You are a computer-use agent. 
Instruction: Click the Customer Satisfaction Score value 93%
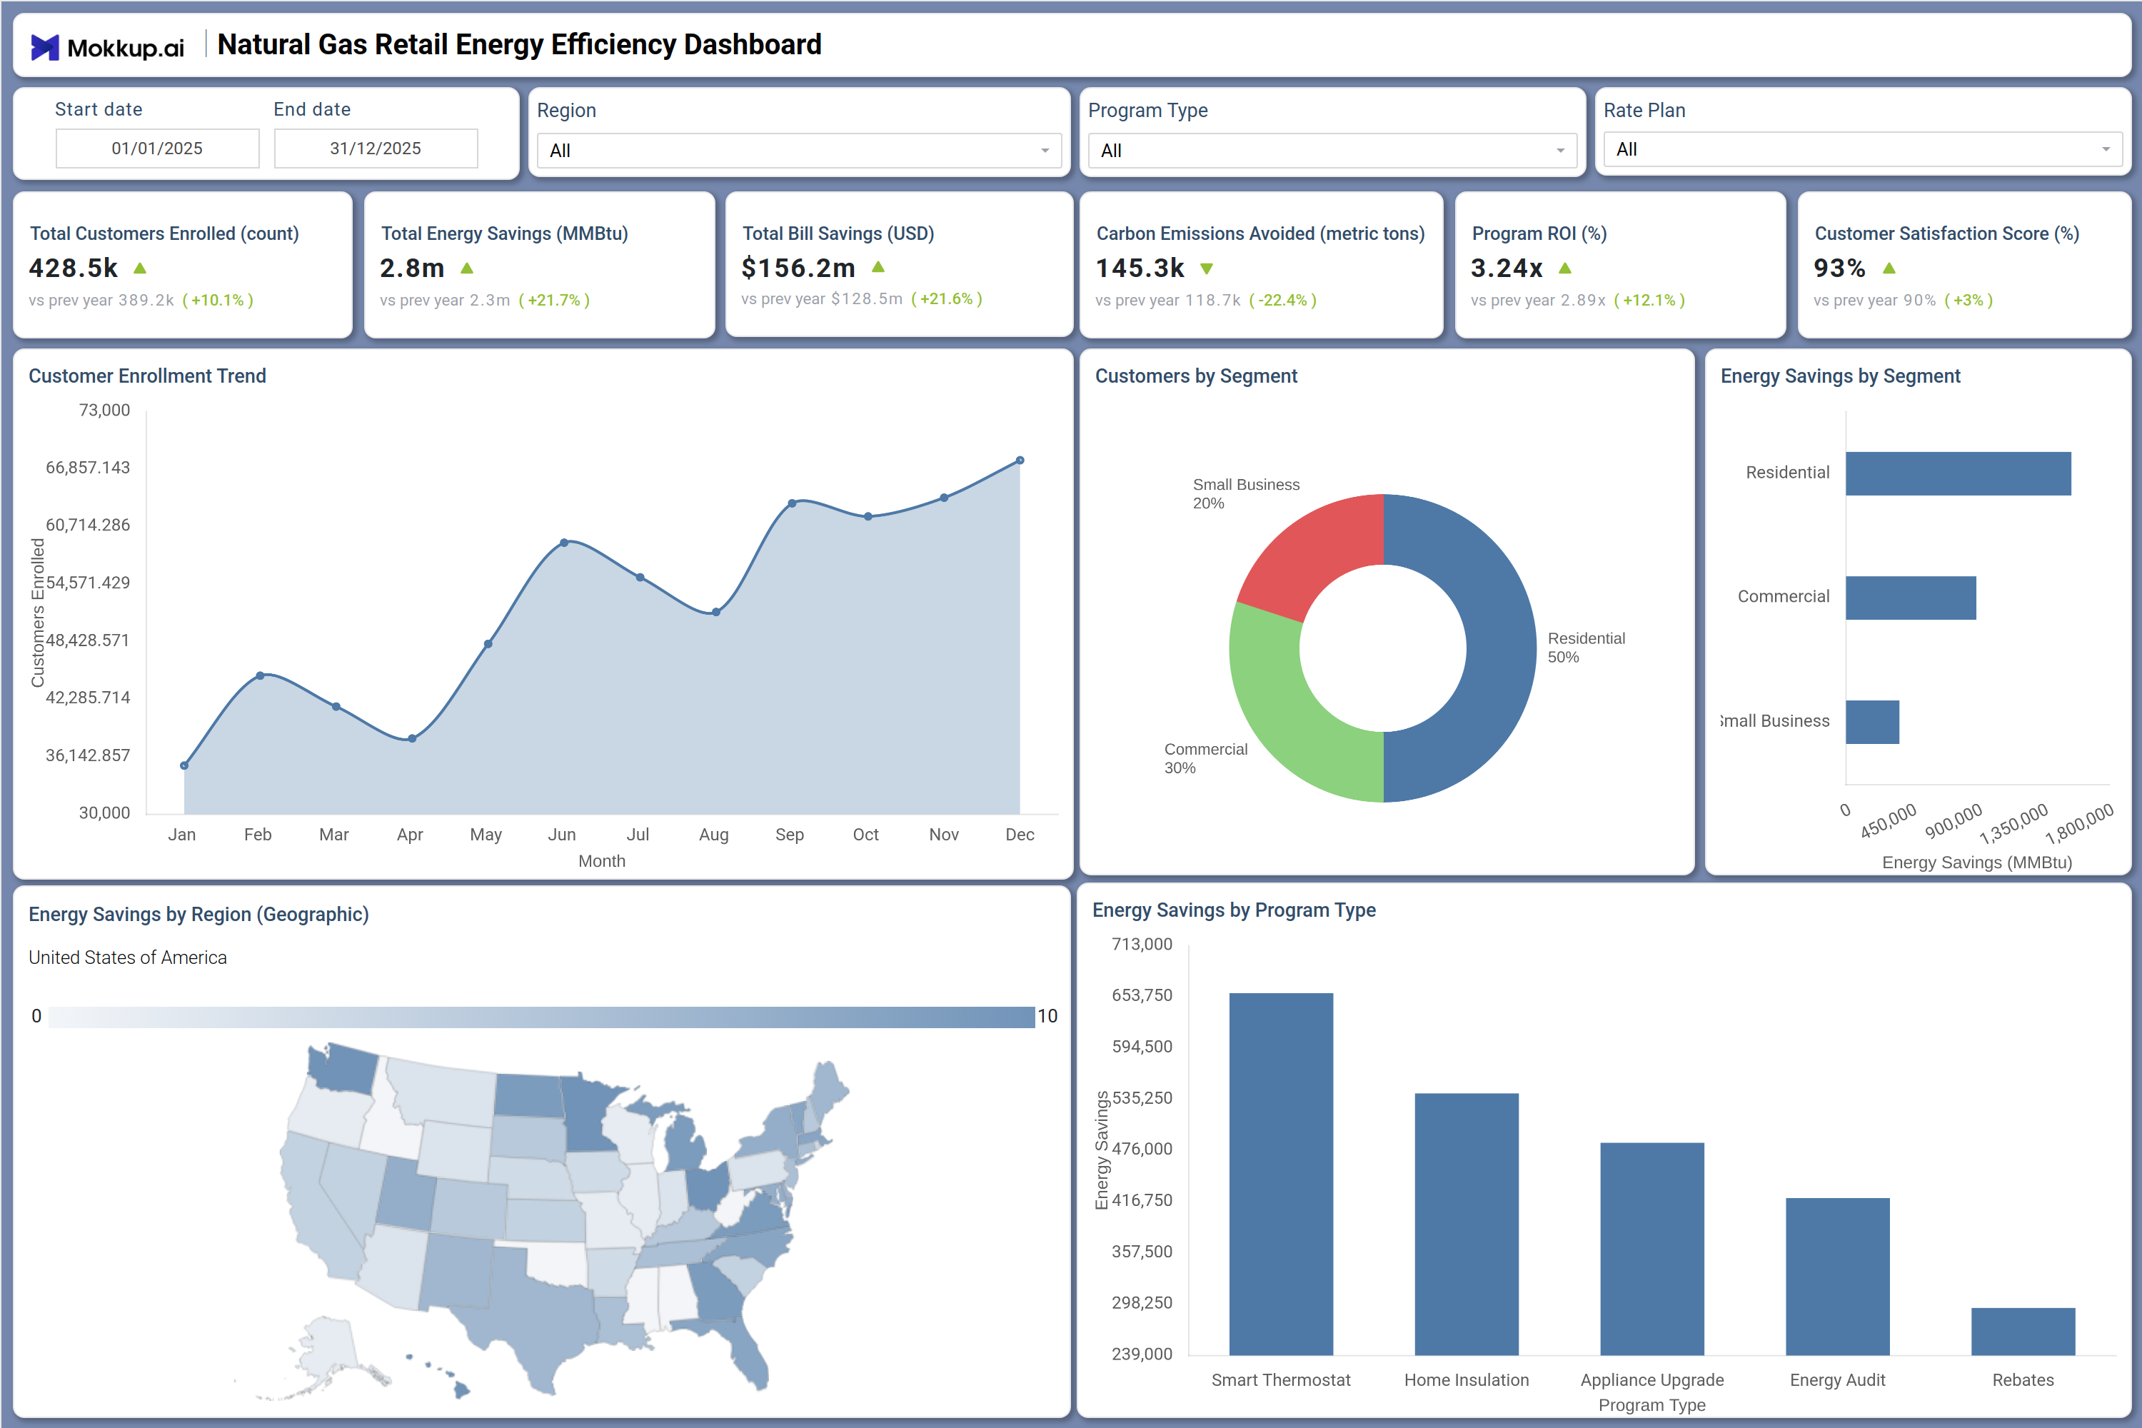pos(1840,268)
